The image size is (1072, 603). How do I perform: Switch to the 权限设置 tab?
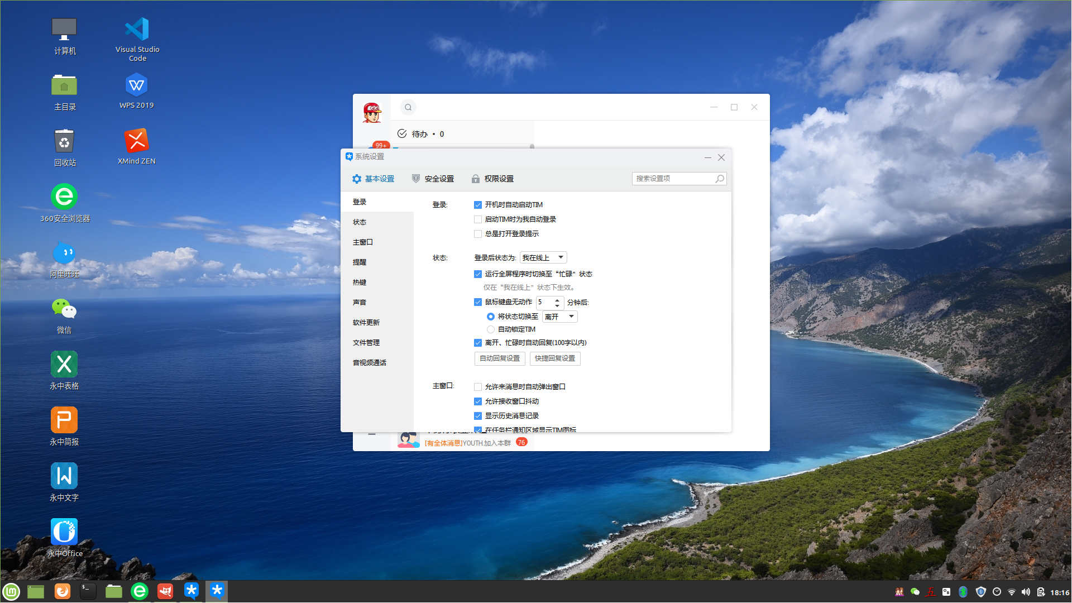[493, 179]
